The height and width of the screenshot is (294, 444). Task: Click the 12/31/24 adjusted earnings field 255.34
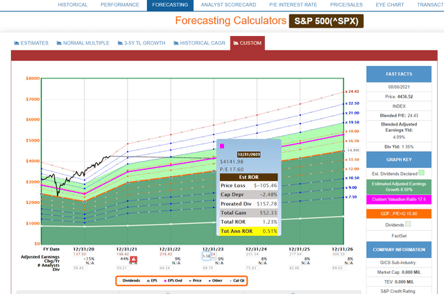click(x=252, y=254)
